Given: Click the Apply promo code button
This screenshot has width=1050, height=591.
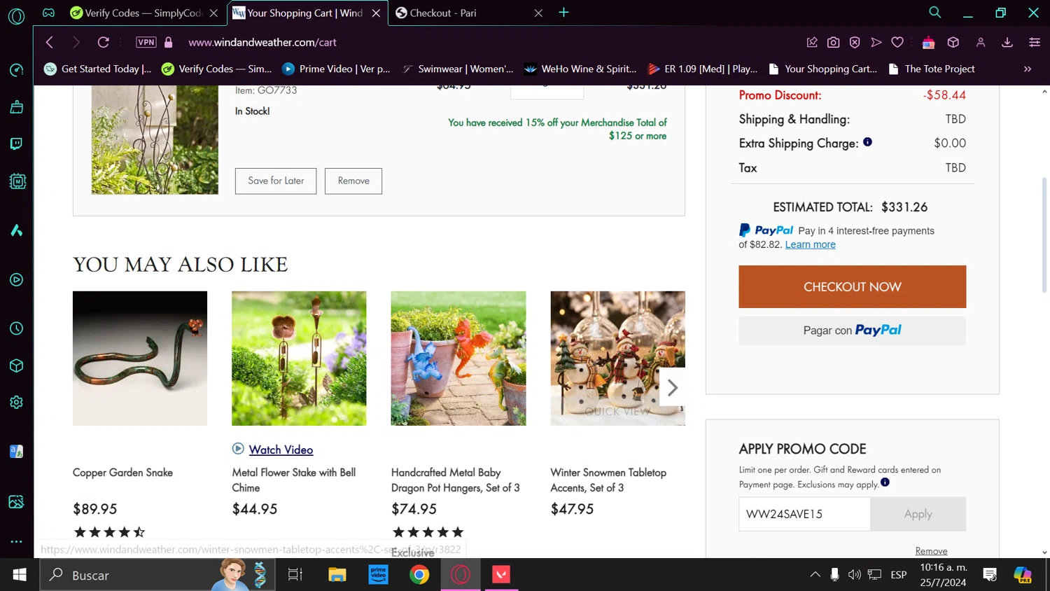Looking at the screenshot, I should coord(918,514).
